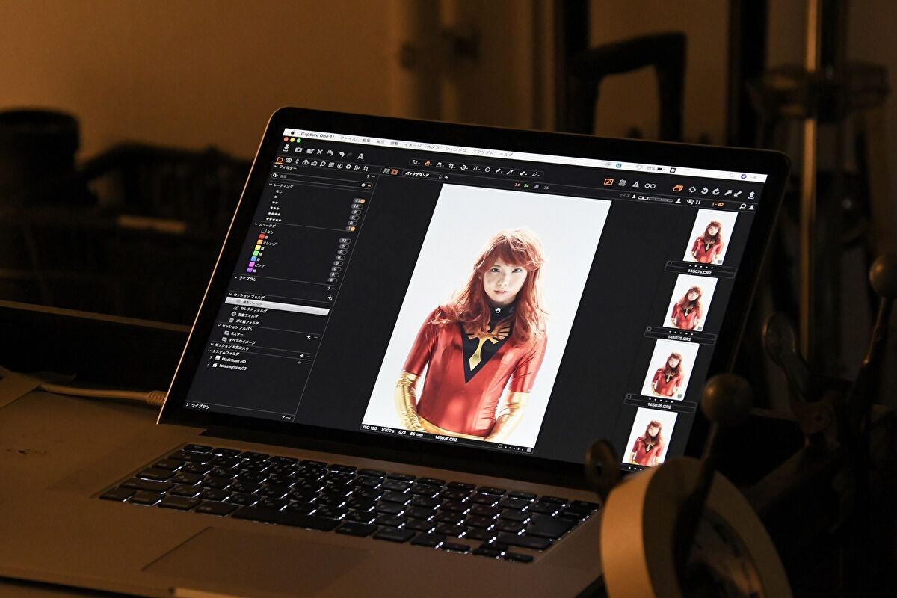Select the orange hand Pan cursor tool
This screenshot has height=598, width=897.
428,164
